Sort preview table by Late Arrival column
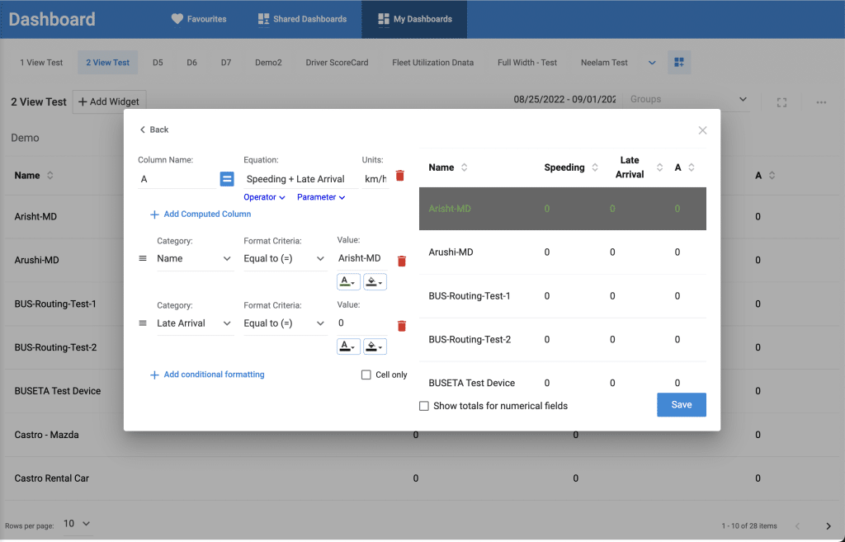The height and width of the screenshot is (542, 845). pyautogui.click(x=659, y=167)
